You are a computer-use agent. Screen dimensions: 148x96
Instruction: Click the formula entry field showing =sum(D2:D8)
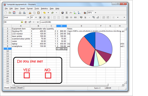[x=83, y=22]
